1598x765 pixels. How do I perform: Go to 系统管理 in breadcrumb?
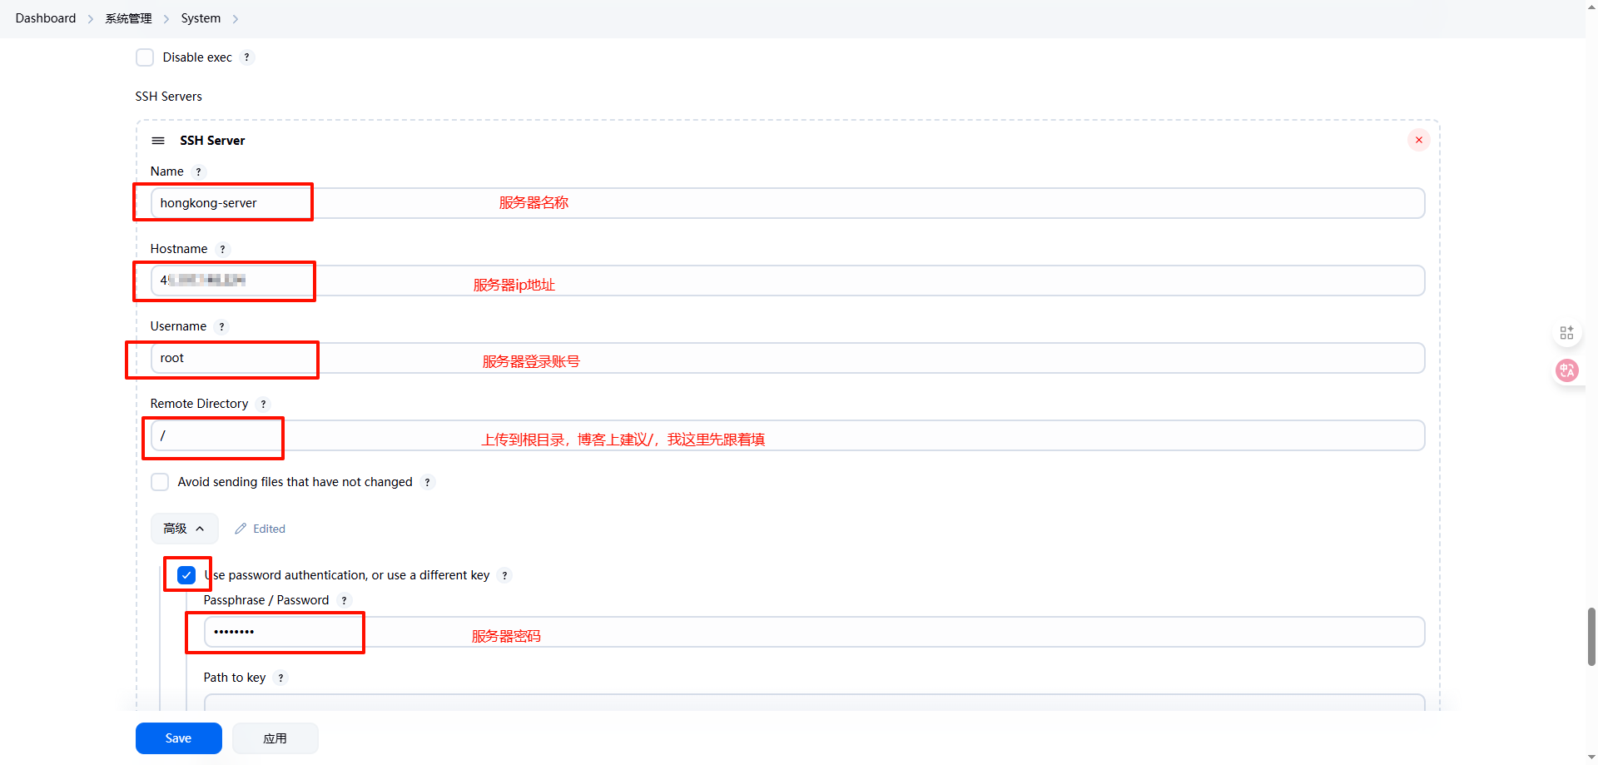click(x=128, y=18)
